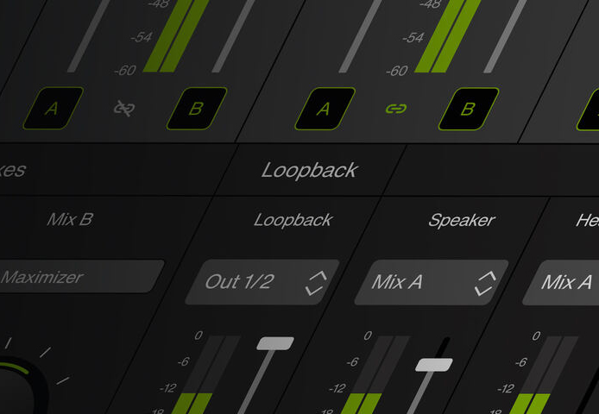Toggle the B button beside the unlinked chain
The image size is (599, 414).
click(197, 109)
